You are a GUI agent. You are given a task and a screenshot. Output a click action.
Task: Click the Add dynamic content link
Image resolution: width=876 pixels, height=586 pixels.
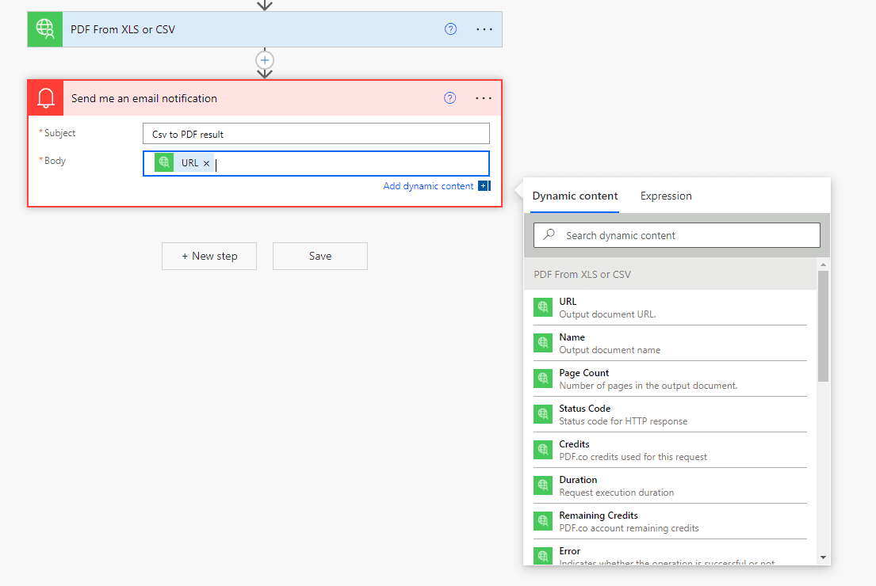429,185
